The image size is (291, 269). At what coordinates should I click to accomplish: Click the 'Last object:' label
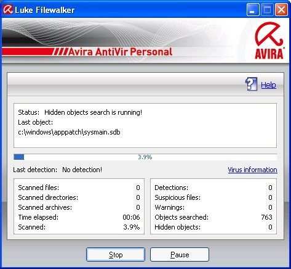(35, 122)
